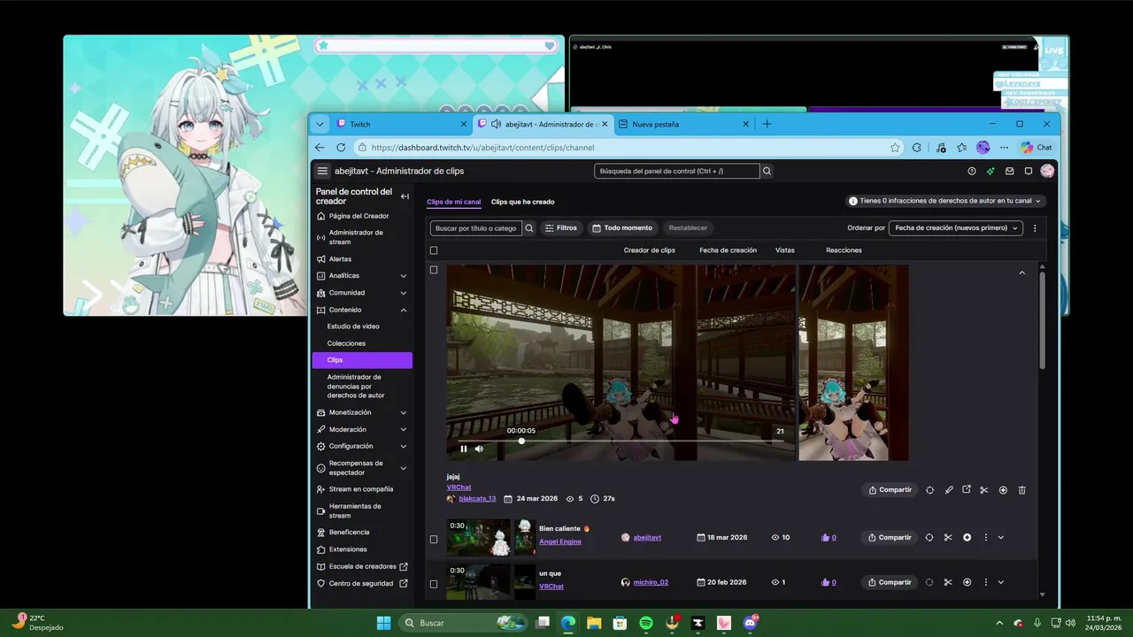
Task: Open the green sparkle icon in header
Action: tap(990, 171)
